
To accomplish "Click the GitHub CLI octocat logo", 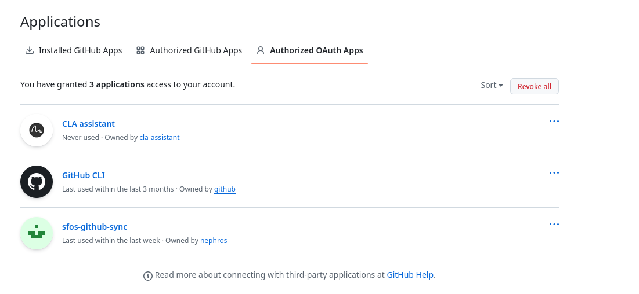I will (x=37, y=182).
